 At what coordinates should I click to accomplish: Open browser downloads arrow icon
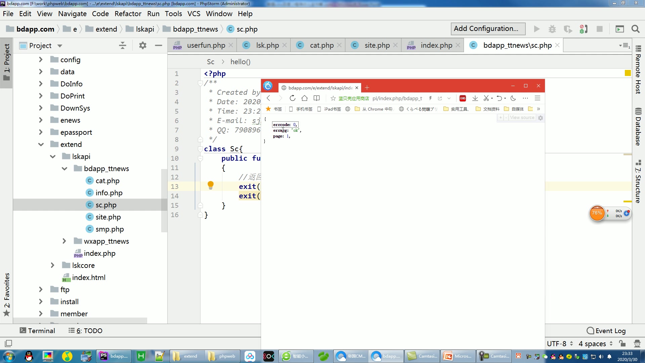tap(475, 98)
